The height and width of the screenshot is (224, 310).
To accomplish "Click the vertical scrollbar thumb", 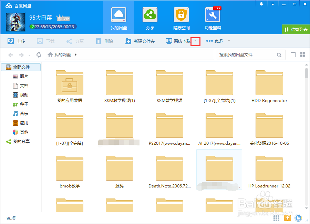I will tap(307, 73).
